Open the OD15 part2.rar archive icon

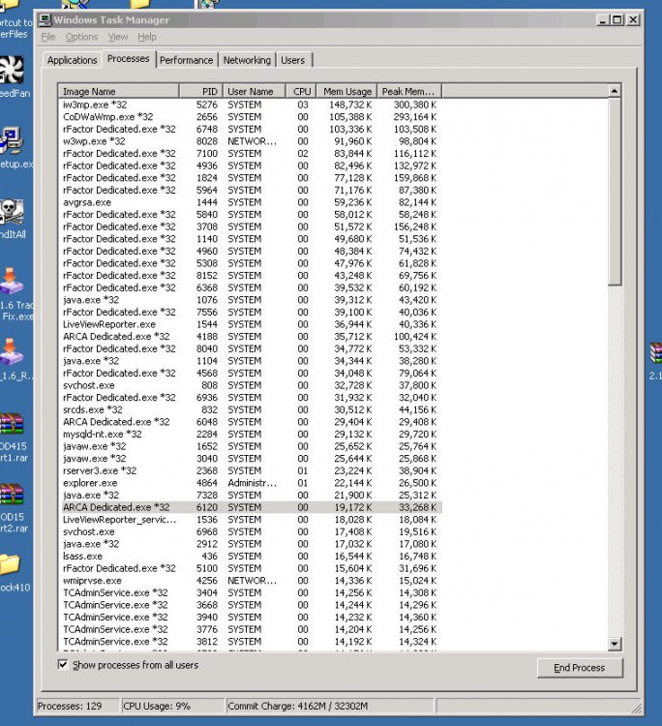point(12,494)
